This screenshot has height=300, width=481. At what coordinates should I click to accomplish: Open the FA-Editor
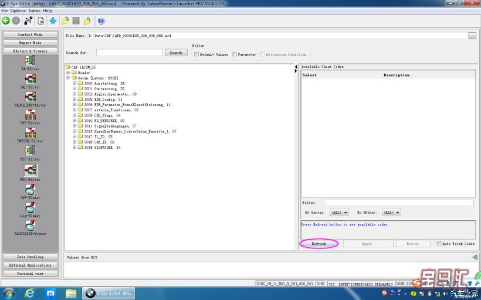click(30, 63)
